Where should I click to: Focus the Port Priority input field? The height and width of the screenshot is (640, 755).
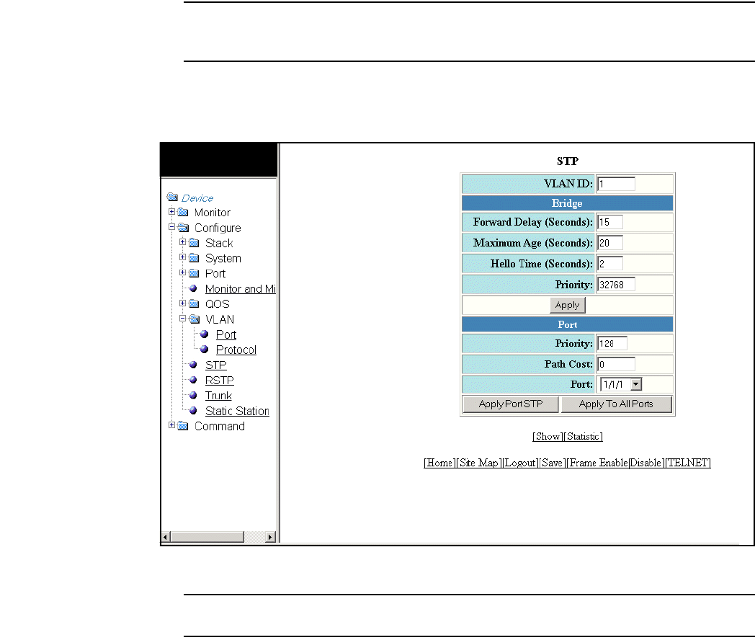(x=612, y=343)
